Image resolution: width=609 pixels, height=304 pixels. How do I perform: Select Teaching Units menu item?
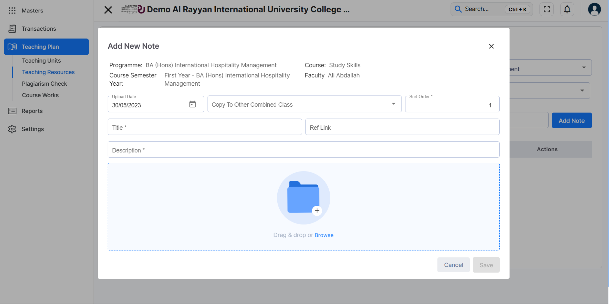point(41,61)
